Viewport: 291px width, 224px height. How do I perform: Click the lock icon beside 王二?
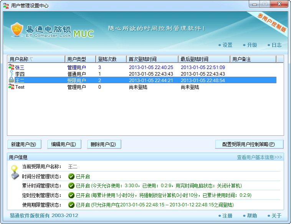(x=11, y=80)
